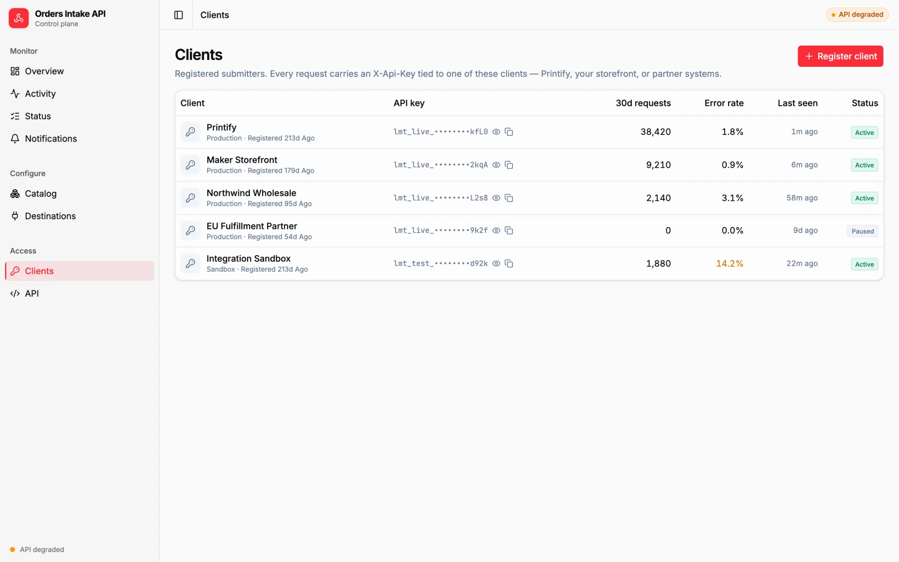Click the 9d ago last seen value

coord(805,230)
